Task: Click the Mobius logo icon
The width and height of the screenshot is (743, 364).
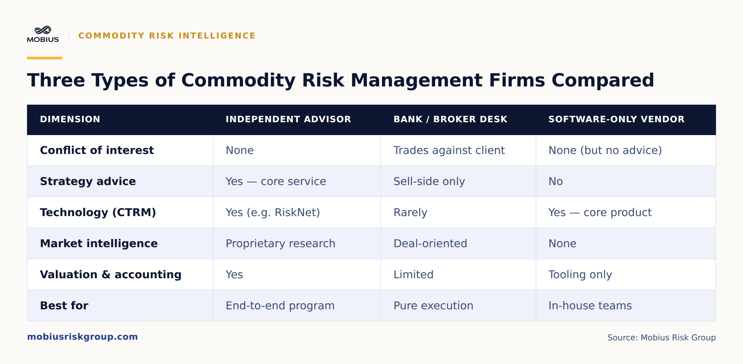Action: (x=43, y=34)
